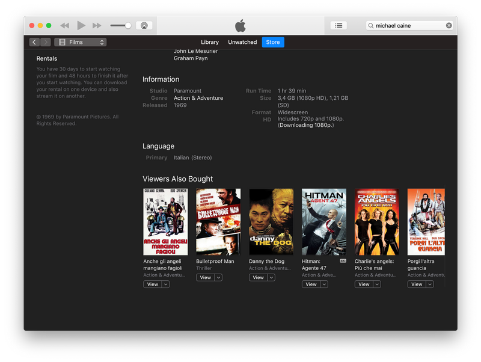The height and width of the screenshot is (362, 481).
Task: Select the Store tab
Action: coord(273,42)
